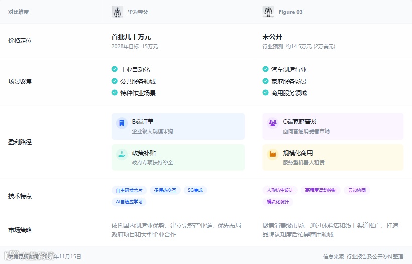Viewport: 412px width, 264px height.
Task: Click the 政策补贴 card title
Action: pos(144,153)
